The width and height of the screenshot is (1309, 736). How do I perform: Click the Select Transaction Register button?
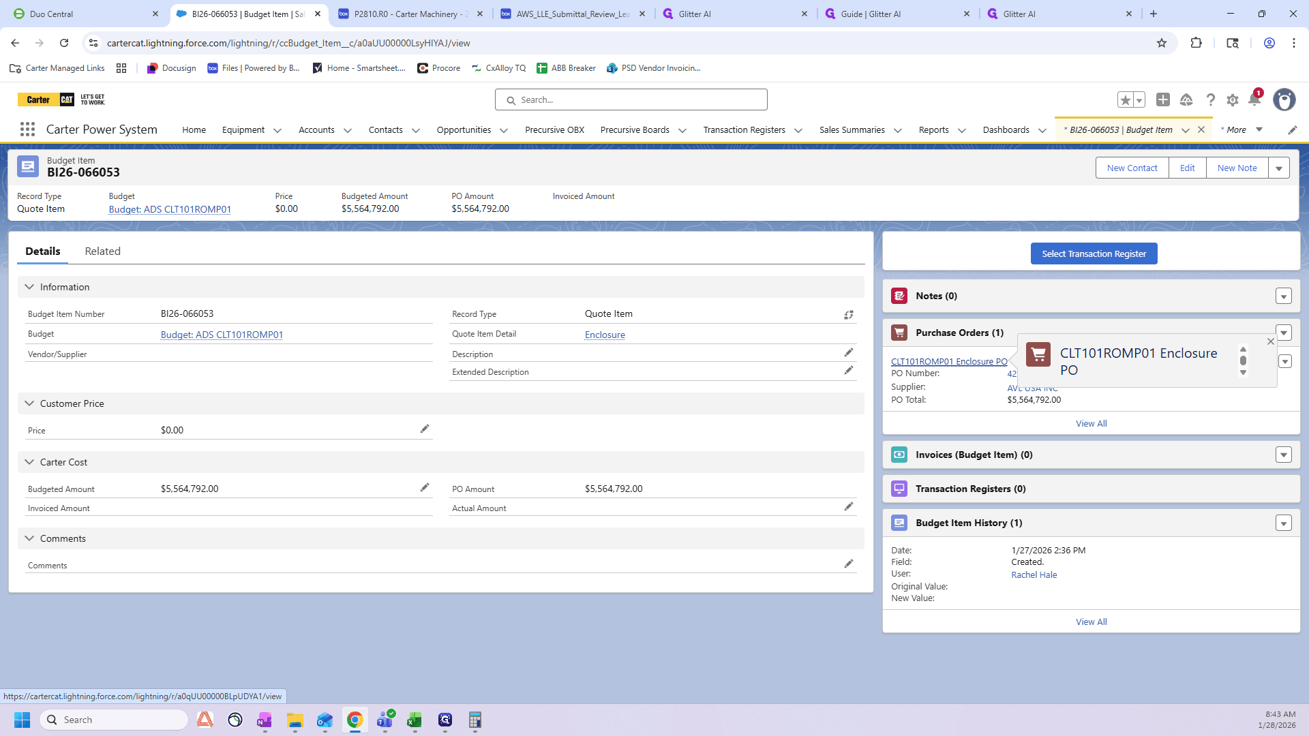coord(1094,254)
